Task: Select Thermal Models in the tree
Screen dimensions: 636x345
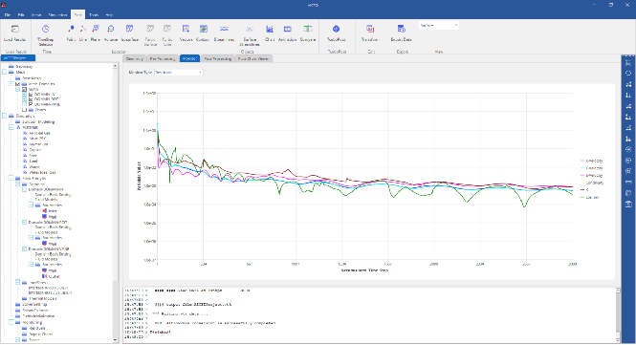Action: [x=43, y=298]
